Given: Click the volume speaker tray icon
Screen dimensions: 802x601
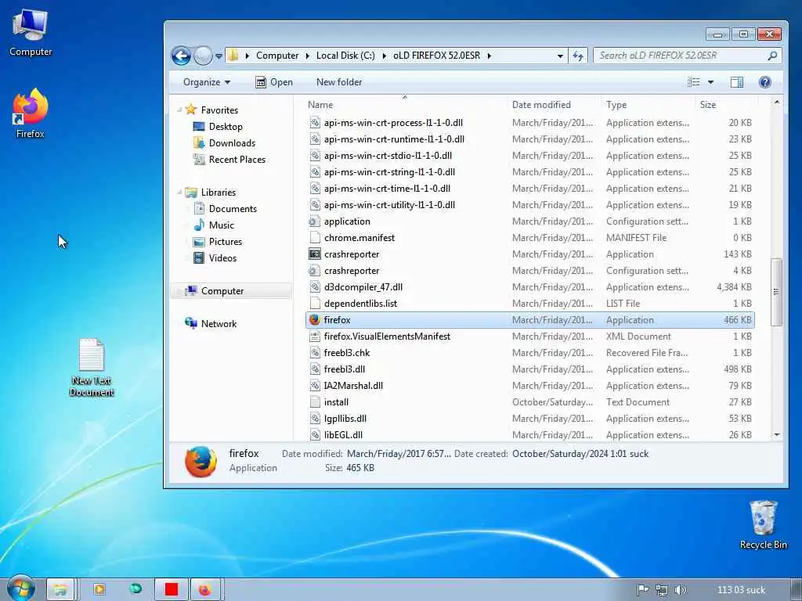Looking at the screenshot, I should click(680, 590).
